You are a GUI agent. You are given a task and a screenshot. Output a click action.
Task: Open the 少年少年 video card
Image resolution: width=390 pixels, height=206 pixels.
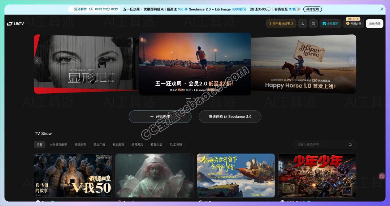(317, 175)
